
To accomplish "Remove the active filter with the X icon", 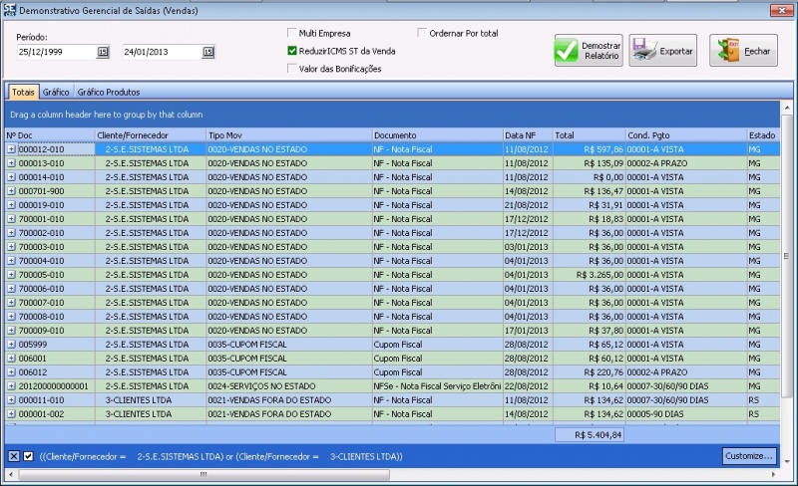I will [14, 456].
